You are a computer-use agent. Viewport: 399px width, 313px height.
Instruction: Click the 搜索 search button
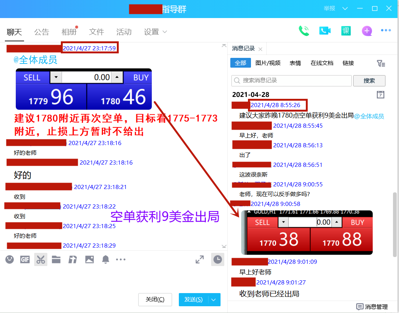click(369, 81)
